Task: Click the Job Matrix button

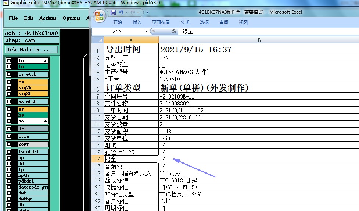Action: 31,50
